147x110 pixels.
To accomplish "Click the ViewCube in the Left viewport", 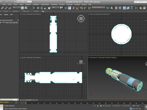I will click(81, 62).
